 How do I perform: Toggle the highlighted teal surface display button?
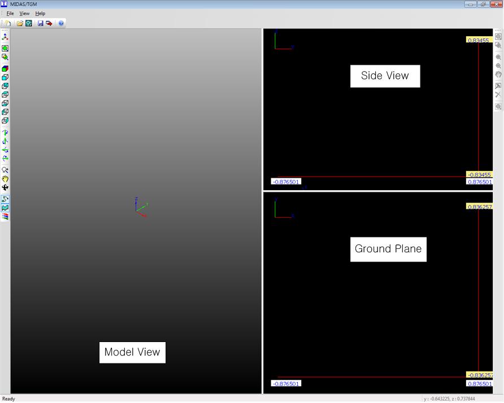point(5,208)
